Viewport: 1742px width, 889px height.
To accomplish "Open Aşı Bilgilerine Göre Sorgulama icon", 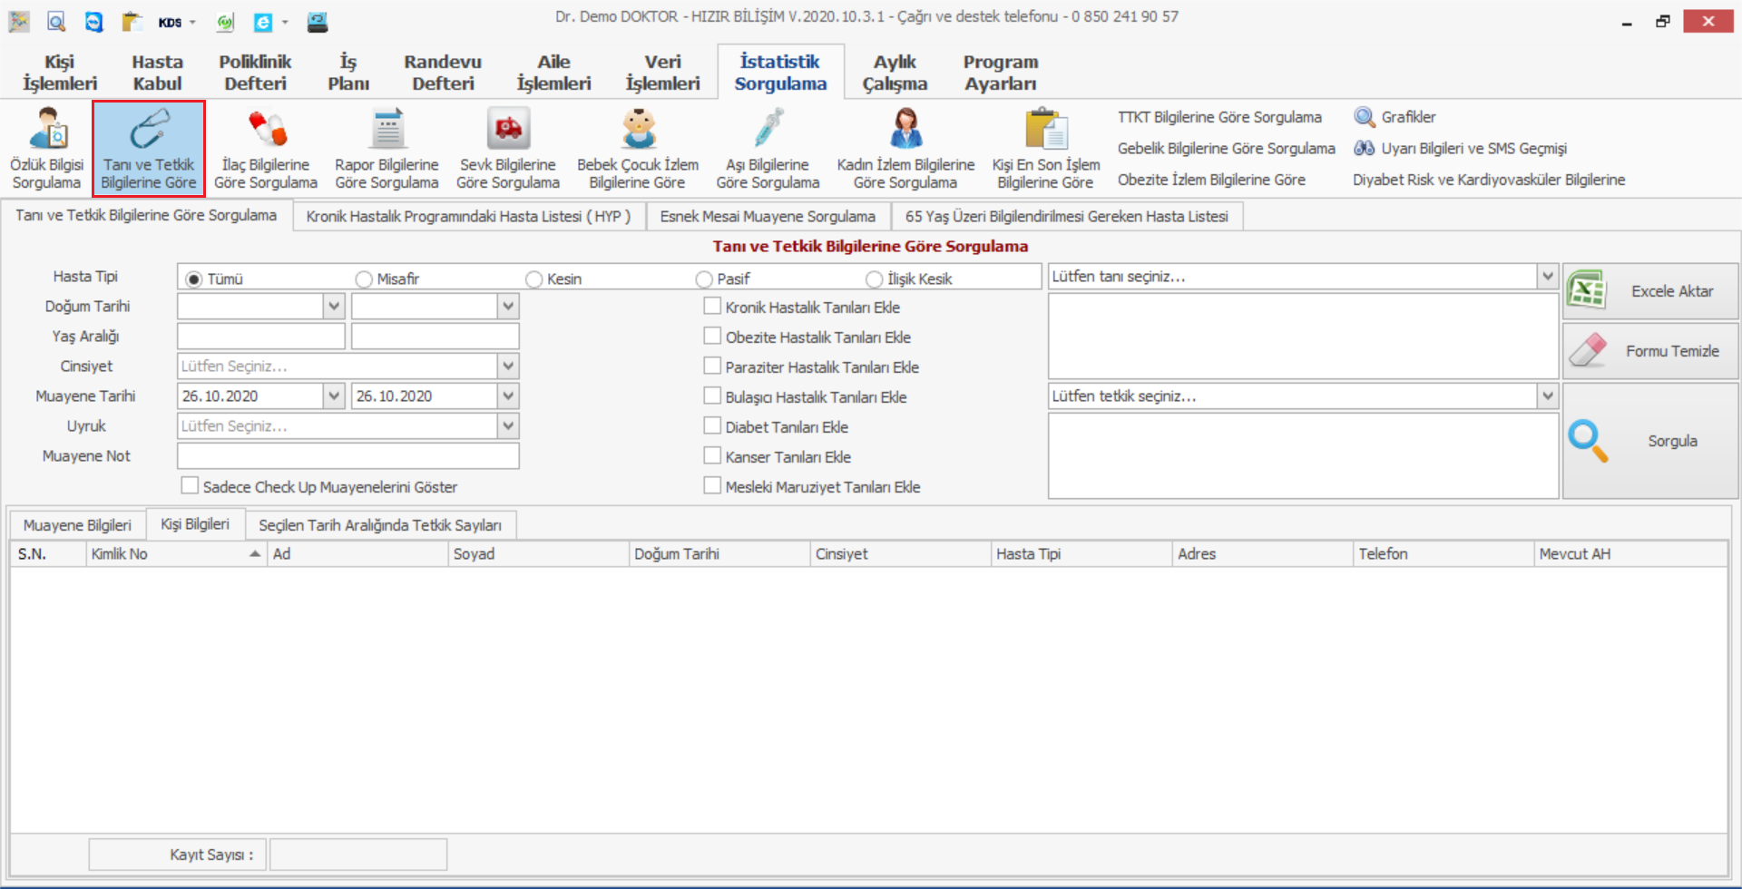I will click(x=768, y=129).
